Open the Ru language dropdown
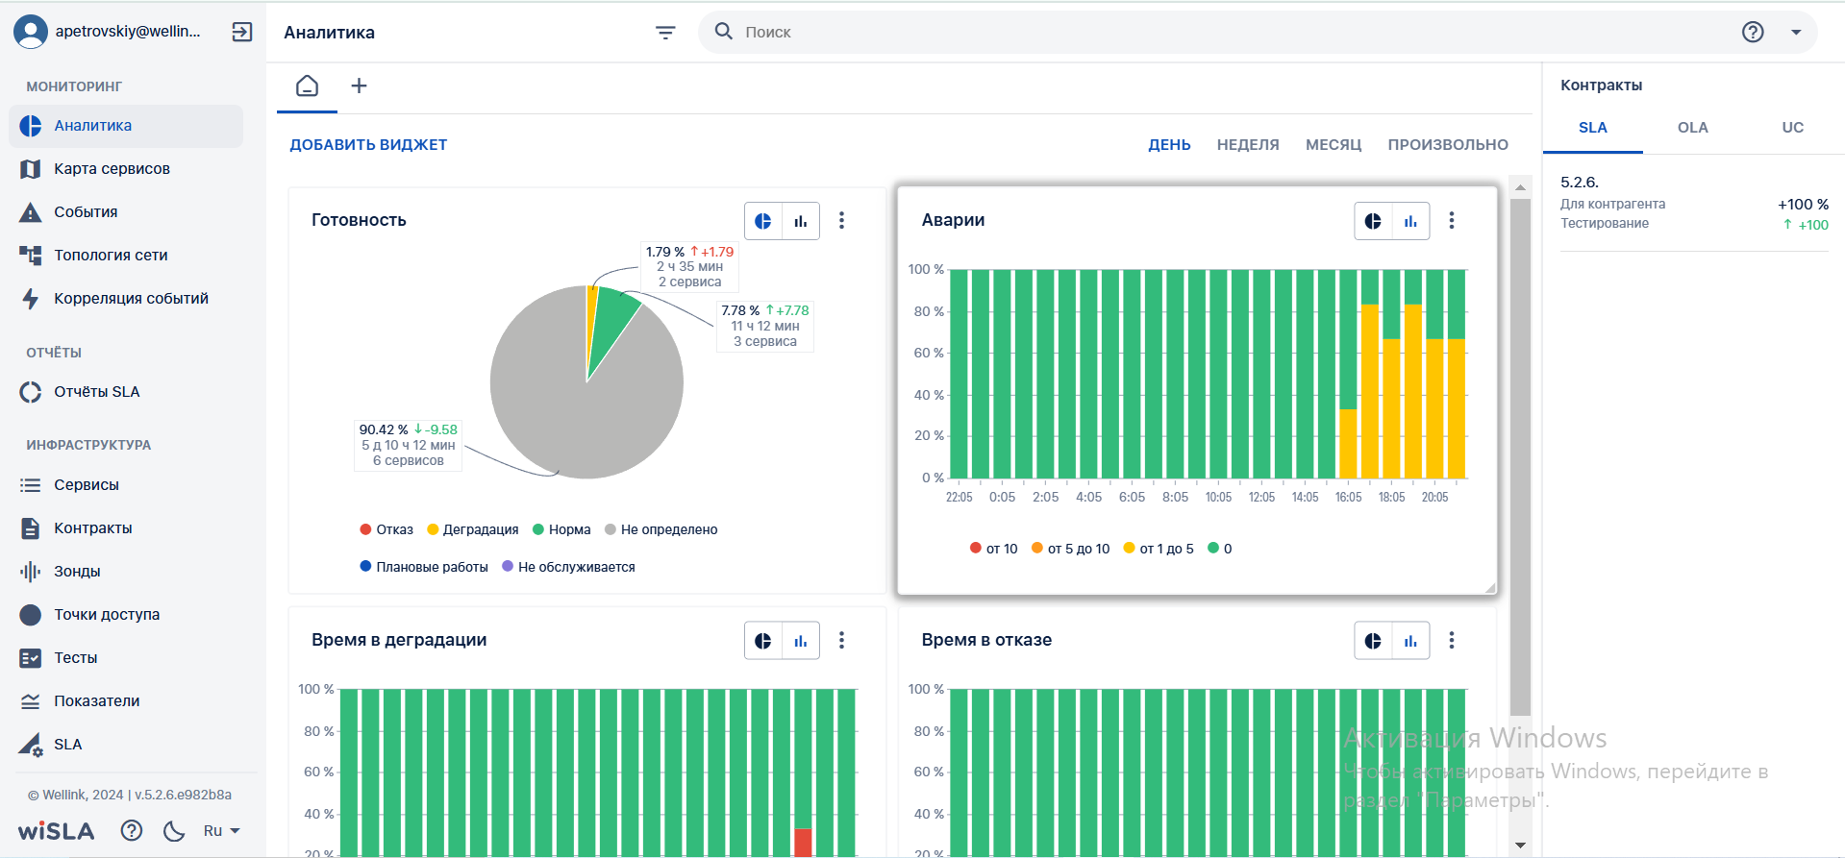This screenshot has width=1845, height=858. [x=221, y=830]
